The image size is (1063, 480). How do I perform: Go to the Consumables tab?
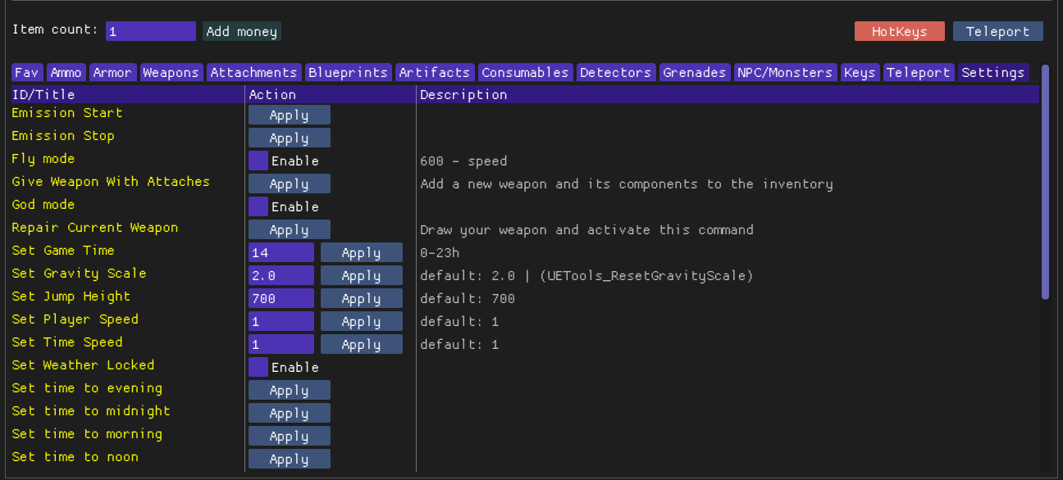525,73
